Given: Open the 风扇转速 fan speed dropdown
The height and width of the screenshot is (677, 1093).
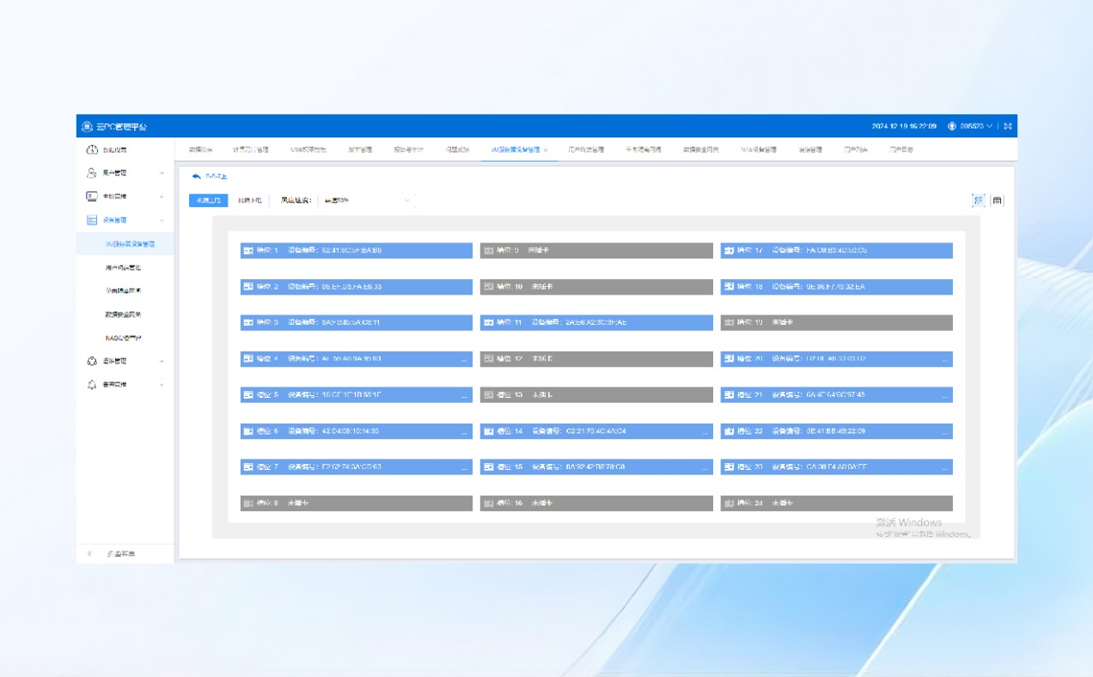Looking at the screenshot, I should point(367,200).
